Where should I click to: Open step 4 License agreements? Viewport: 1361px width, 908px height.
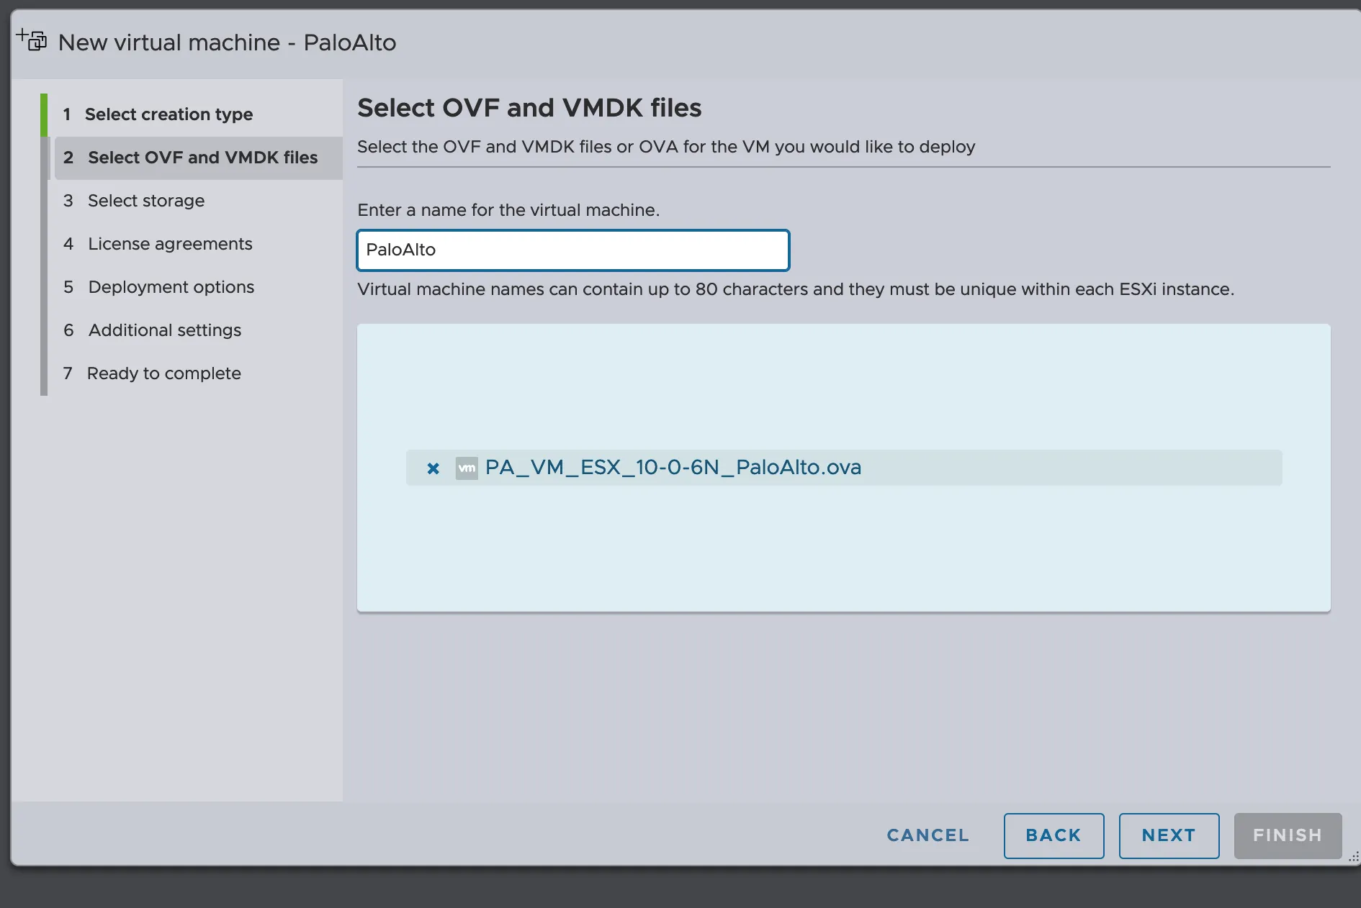[x=169, y=244]
